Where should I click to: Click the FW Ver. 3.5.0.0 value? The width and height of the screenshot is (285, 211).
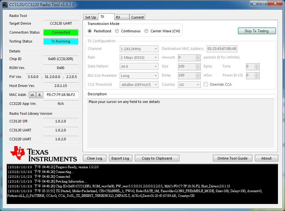[33, 77]
